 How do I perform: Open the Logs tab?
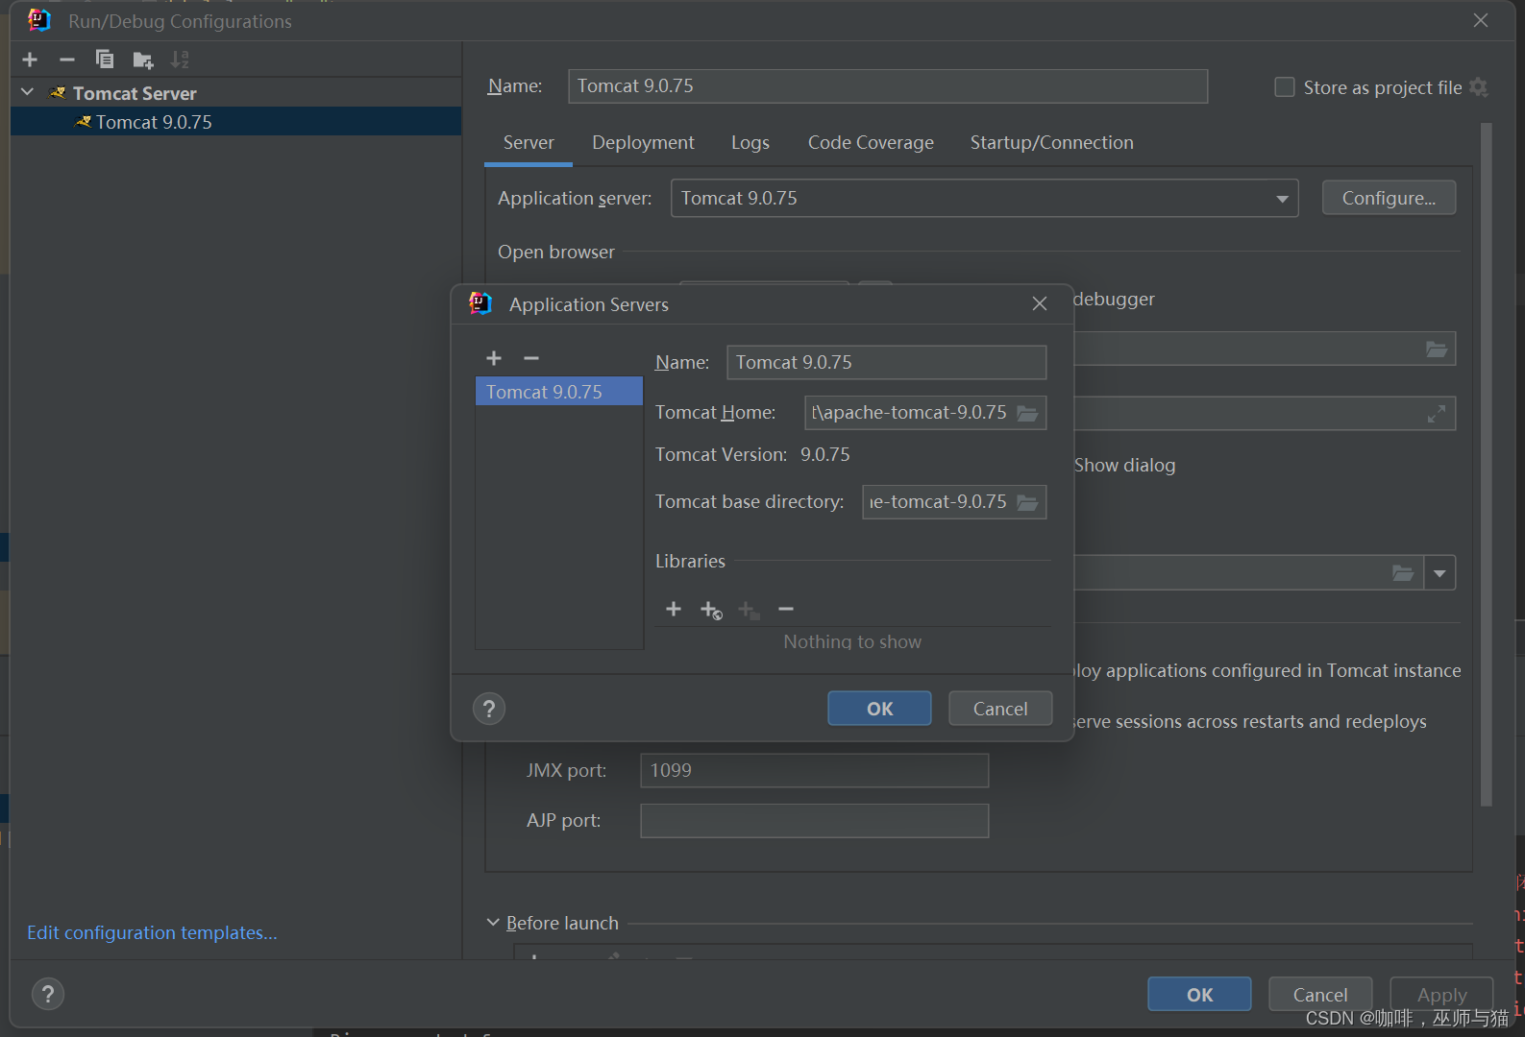click(750, 143)
